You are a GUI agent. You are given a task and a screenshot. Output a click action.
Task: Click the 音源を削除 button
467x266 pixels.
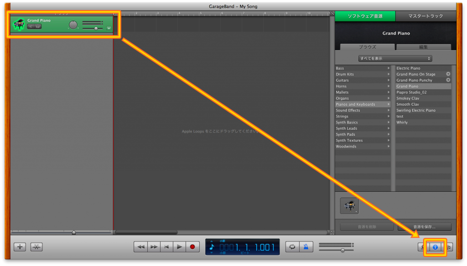367,227
